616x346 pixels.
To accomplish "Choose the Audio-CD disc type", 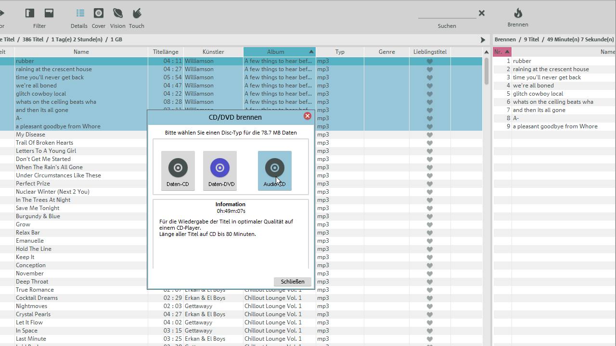I will [275, 171].
